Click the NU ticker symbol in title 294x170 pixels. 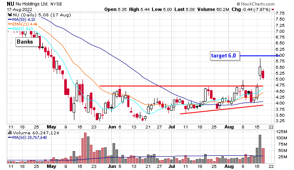pyautogui.click(x=10, y=4)
